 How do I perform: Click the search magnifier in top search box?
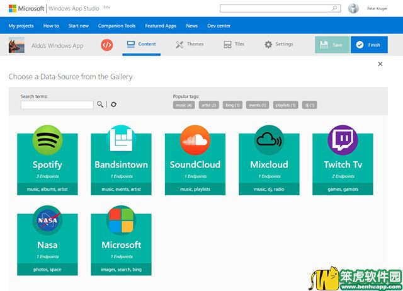334,8
